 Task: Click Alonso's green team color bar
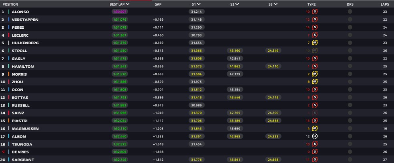tap(9, 12)
